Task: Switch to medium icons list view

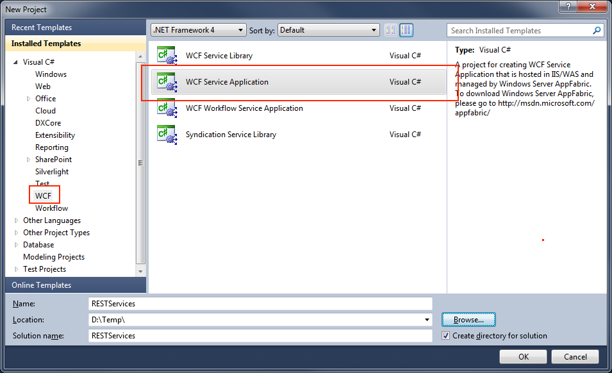Action: tap(406, 30)
